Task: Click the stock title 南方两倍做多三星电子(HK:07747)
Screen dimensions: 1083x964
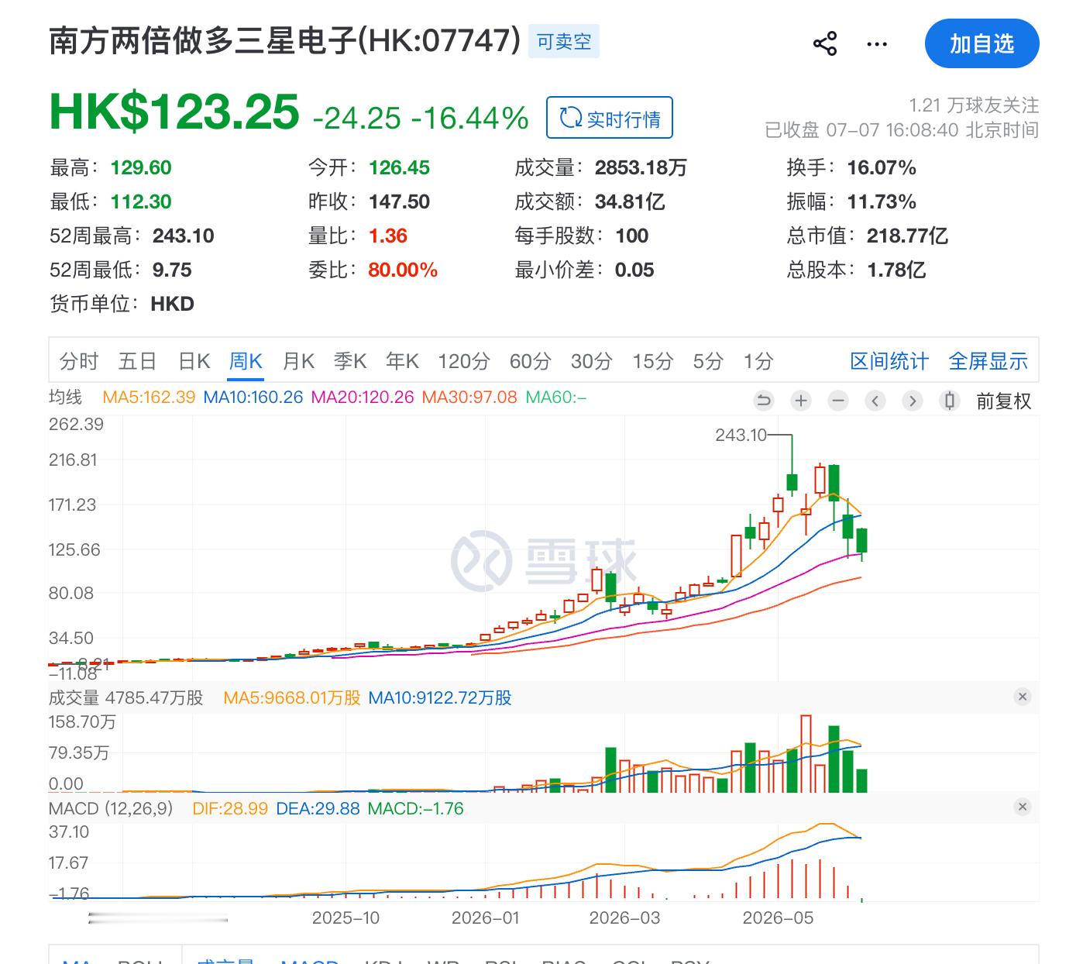Action: click(285, 41)
